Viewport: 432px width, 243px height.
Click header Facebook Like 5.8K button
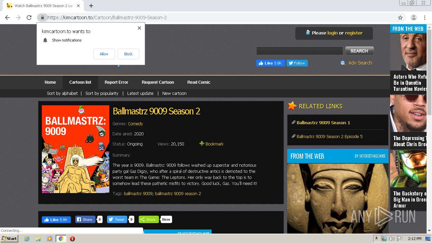tap(270, 63)
